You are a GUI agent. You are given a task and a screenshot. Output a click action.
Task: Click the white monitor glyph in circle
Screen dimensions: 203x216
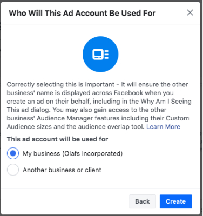coord(98,54)
